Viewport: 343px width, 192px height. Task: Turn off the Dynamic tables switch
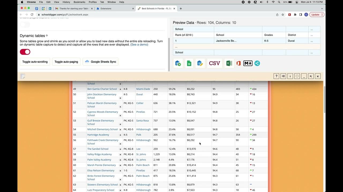(x=25, y=52)
